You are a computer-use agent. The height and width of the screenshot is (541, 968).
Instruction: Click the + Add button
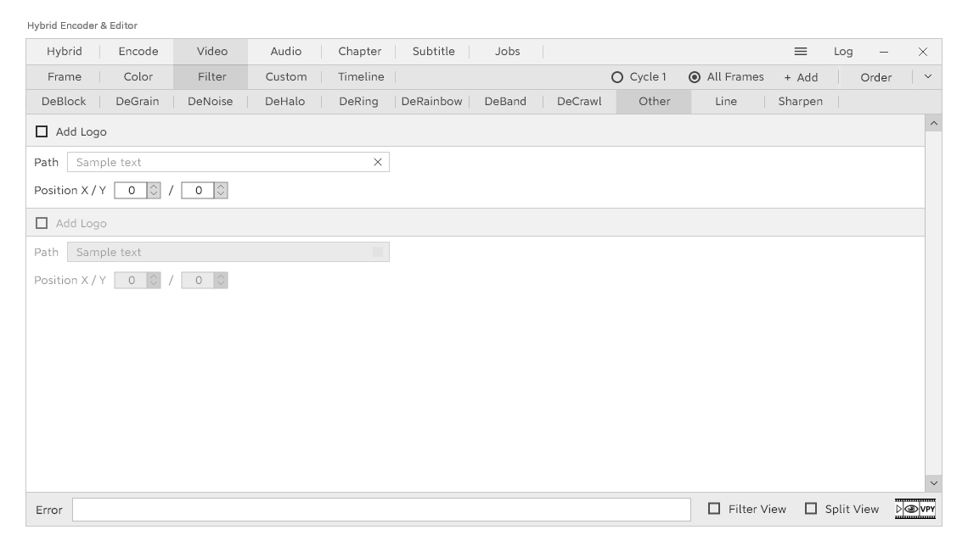click(801, 77)
